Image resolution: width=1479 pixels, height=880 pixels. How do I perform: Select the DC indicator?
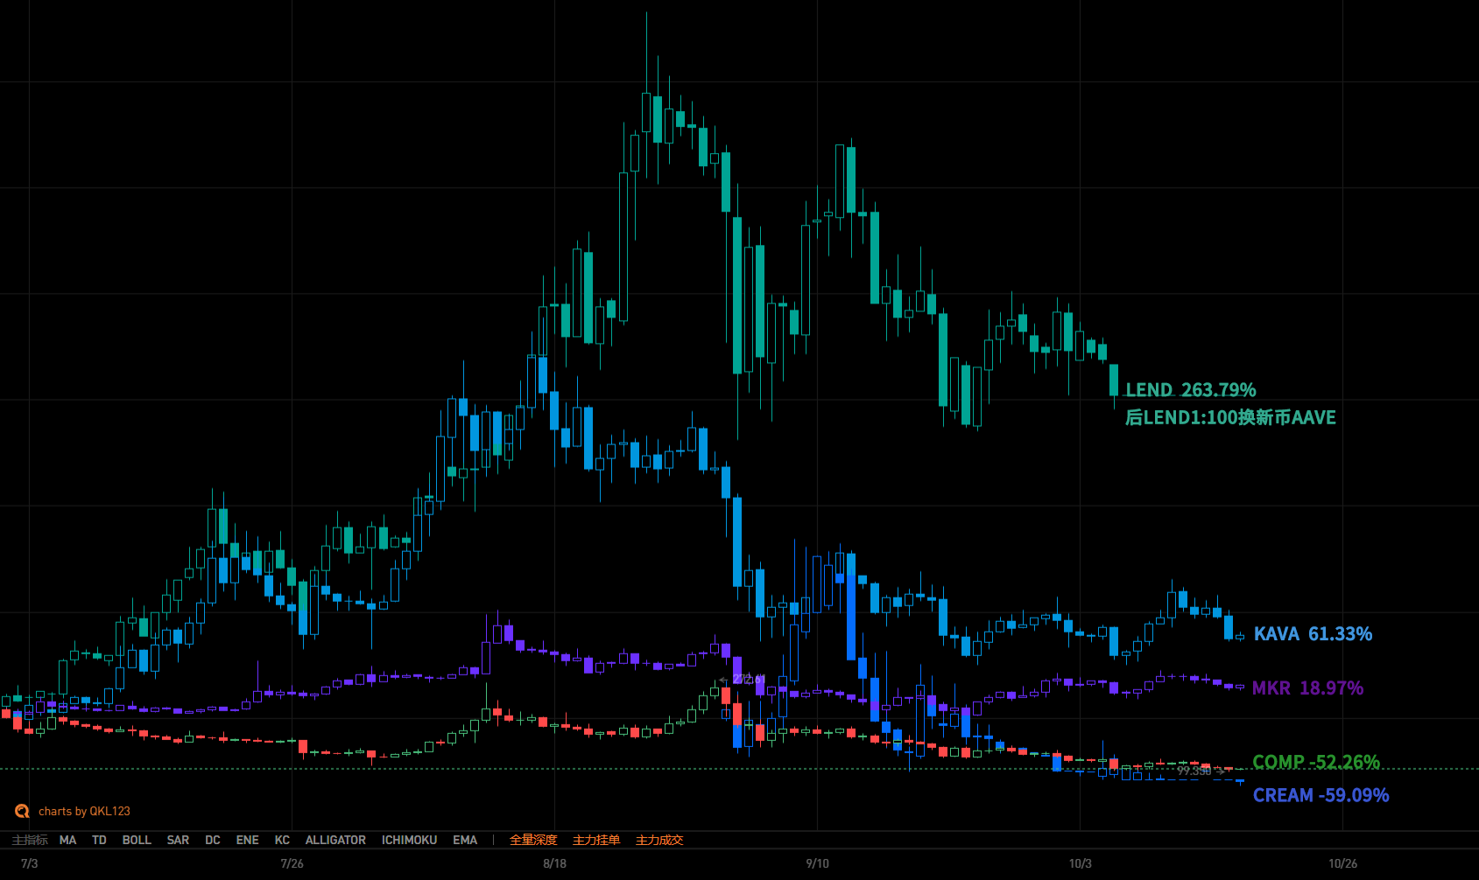213,840
